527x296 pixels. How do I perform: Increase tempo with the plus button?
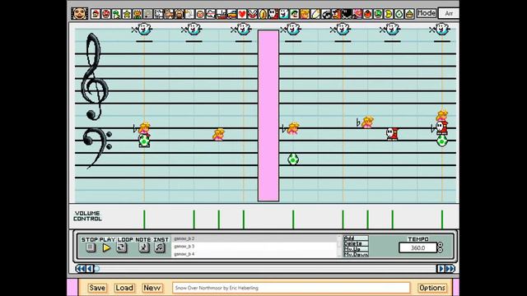[441, 245]
